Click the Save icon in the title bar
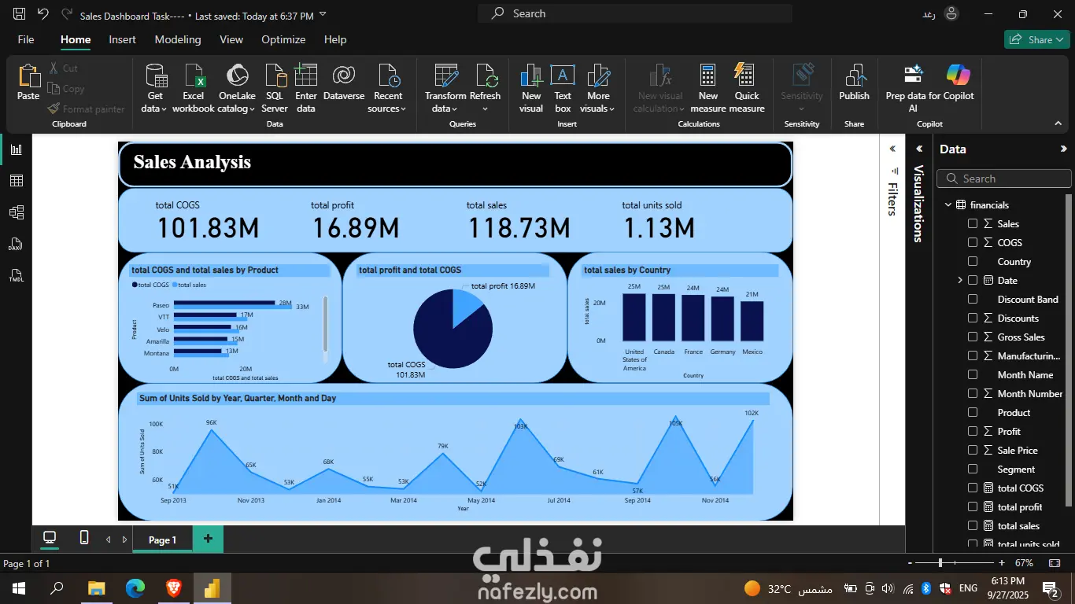This screenshot has height=604, width=1075. point(20,14)
